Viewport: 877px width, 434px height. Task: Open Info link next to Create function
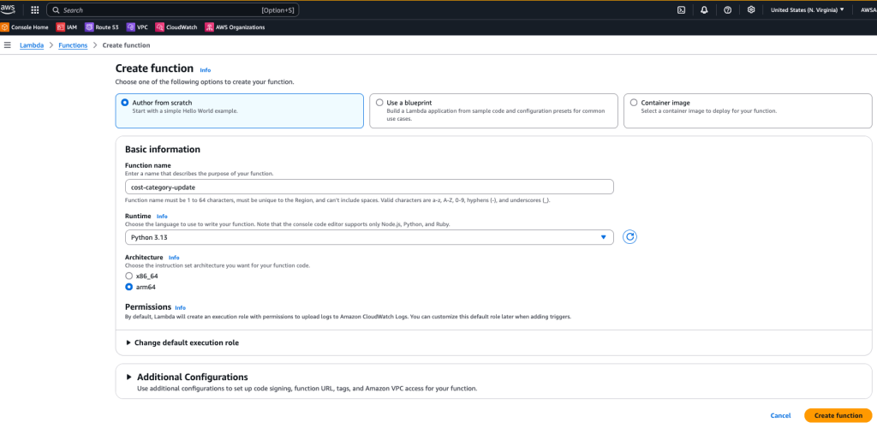[x=206, y=70]
